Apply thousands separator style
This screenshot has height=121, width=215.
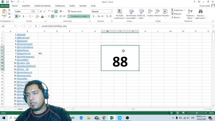click(102, 16)
